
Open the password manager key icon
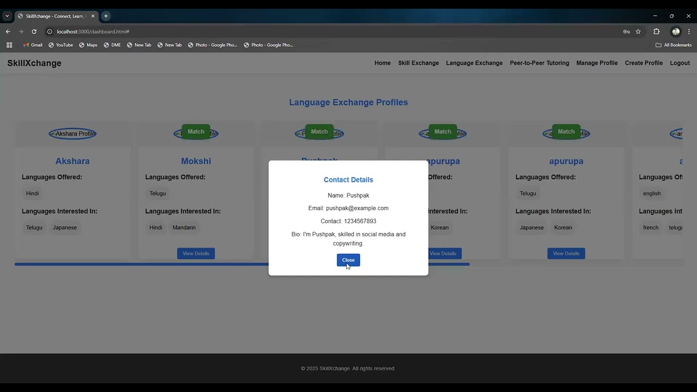[x=626, y=32]
